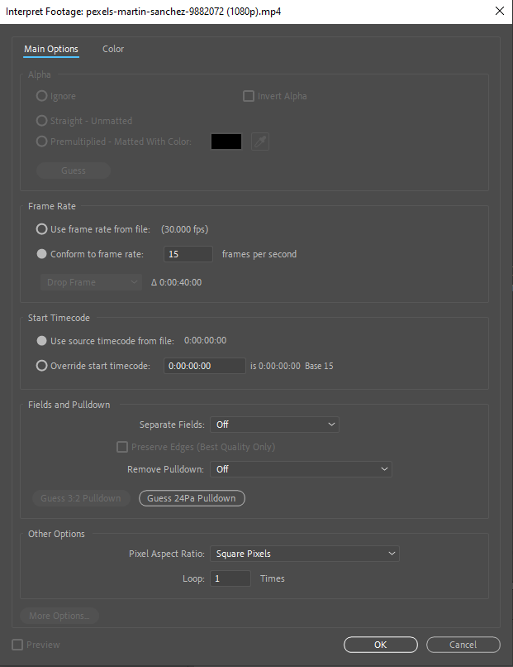This screenshot has height=667, width=513.
Task: Switch to the Main Options tab
Action: coord(51,49)
